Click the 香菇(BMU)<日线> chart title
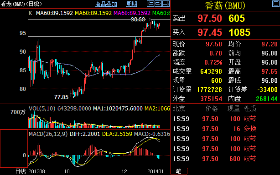280x175 pixels. 21,4
